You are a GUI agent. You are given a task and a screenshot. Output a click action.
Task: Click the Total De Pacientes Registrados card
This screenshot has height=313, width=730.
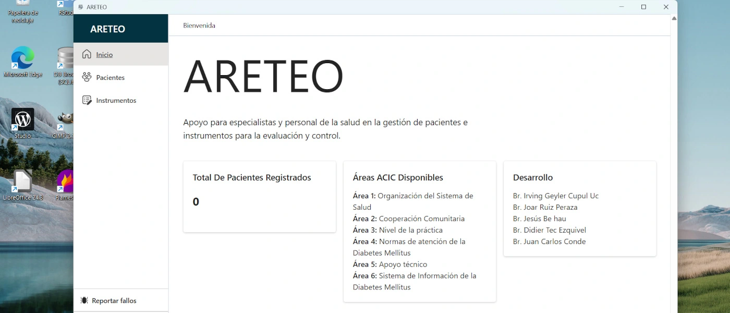[259, 196]
